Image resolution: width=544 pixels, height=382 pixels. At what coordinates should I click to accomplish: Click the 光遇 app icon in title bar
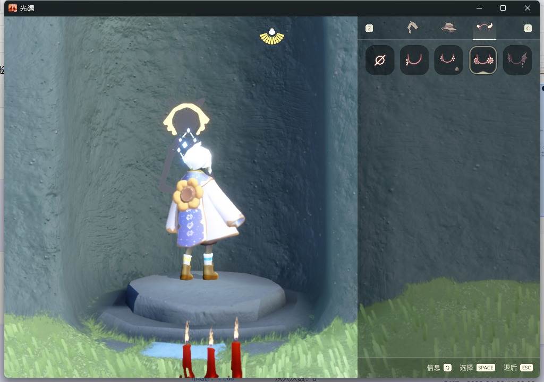click(13, 8)
